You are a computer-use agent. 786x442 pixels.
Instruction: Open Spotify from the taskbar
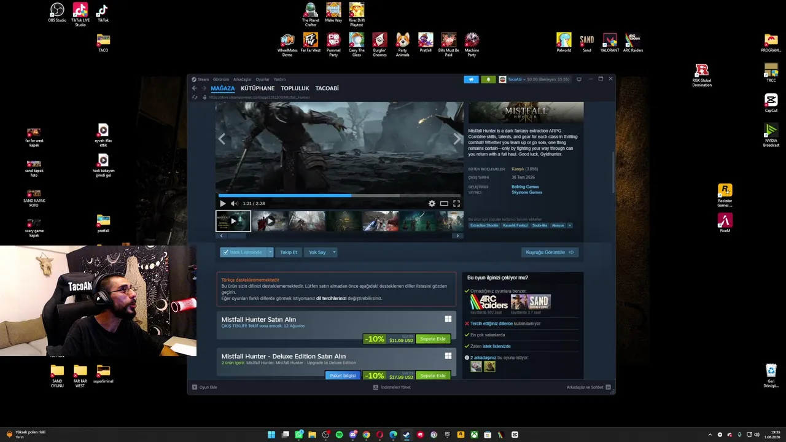tap(340, 435)
